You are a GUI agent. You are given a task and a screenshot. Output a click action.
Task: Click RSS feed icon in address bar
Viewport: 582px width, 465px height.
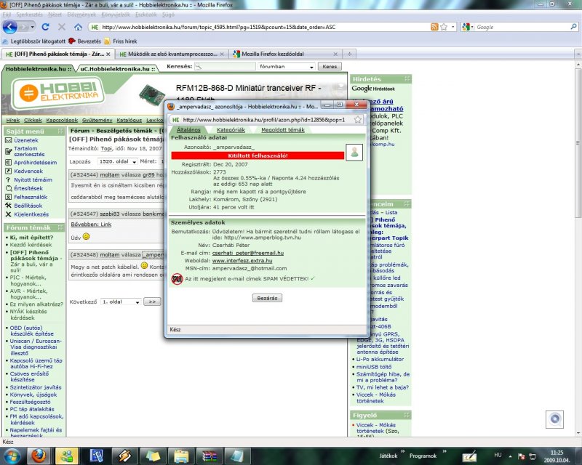tap(434, 27)
